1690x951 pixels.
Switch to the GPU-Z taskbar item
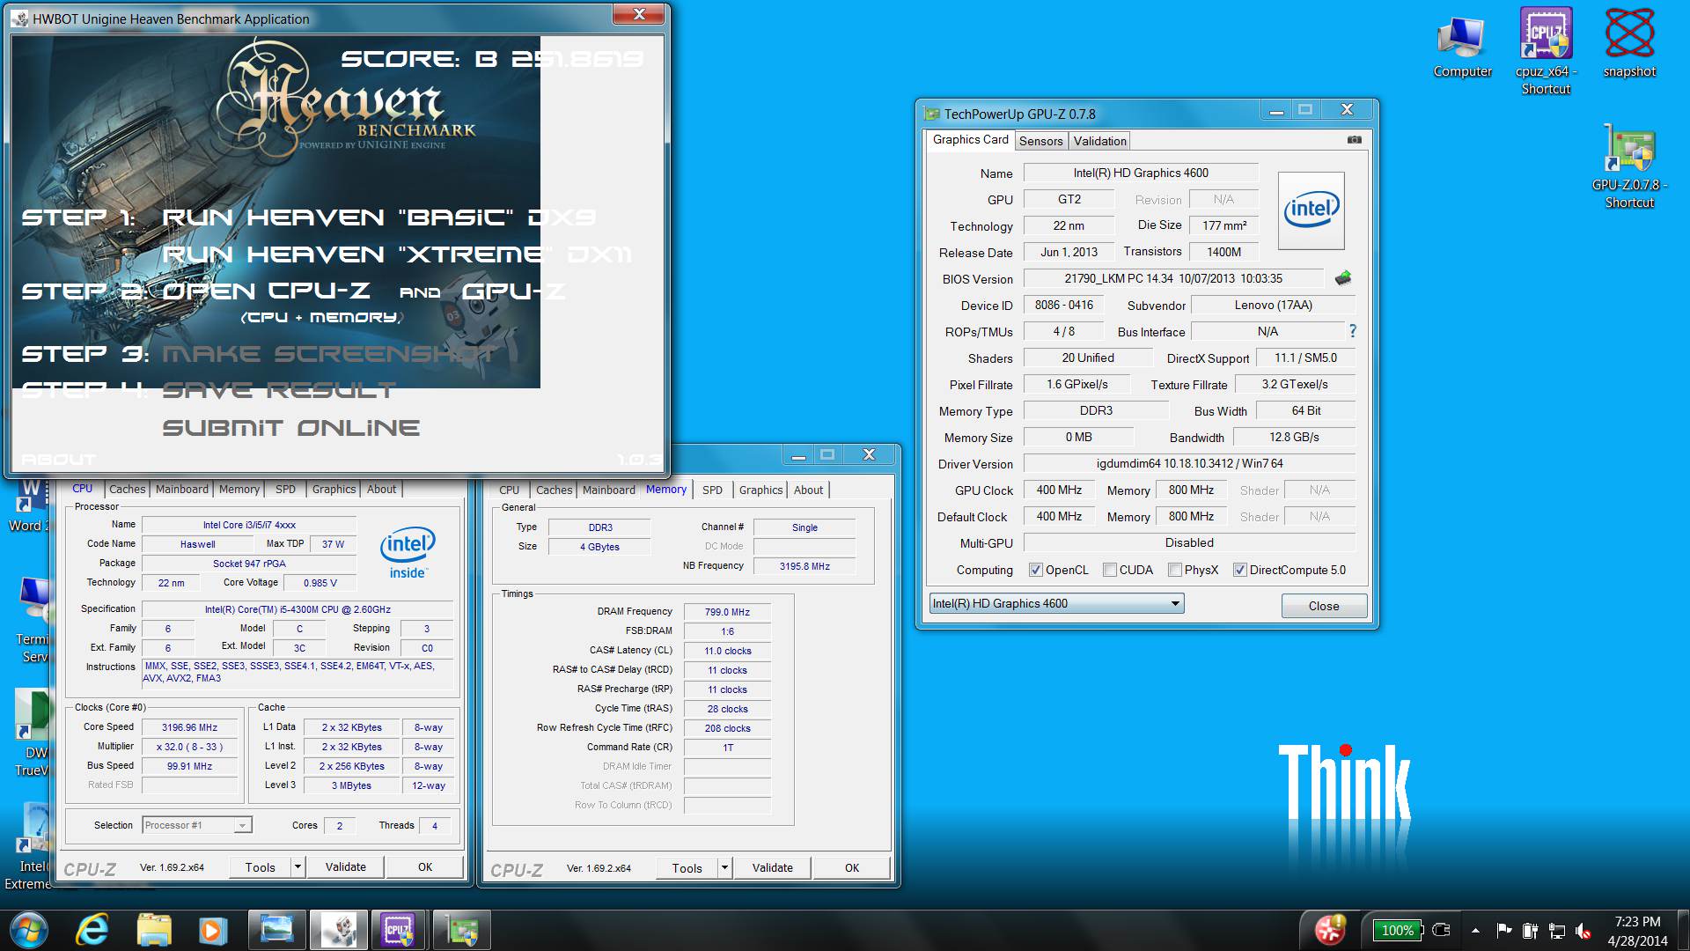461,930
